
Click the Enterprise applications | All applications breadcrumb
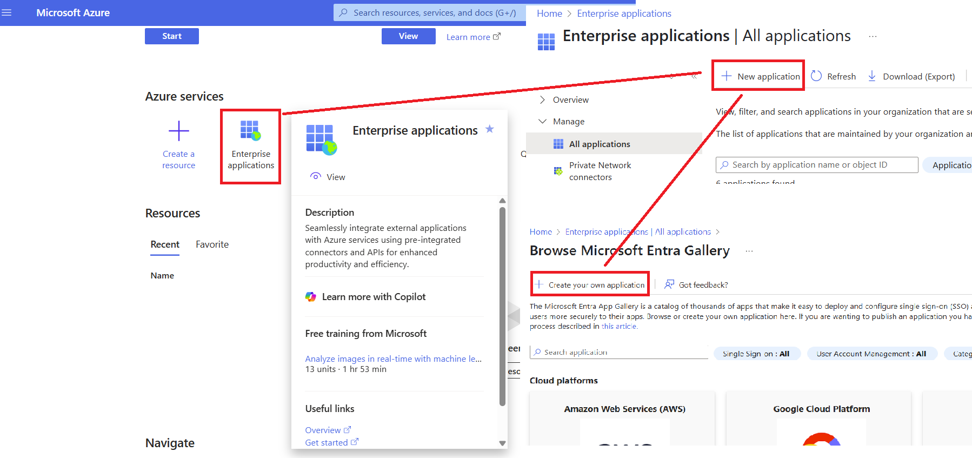(638, 232)
